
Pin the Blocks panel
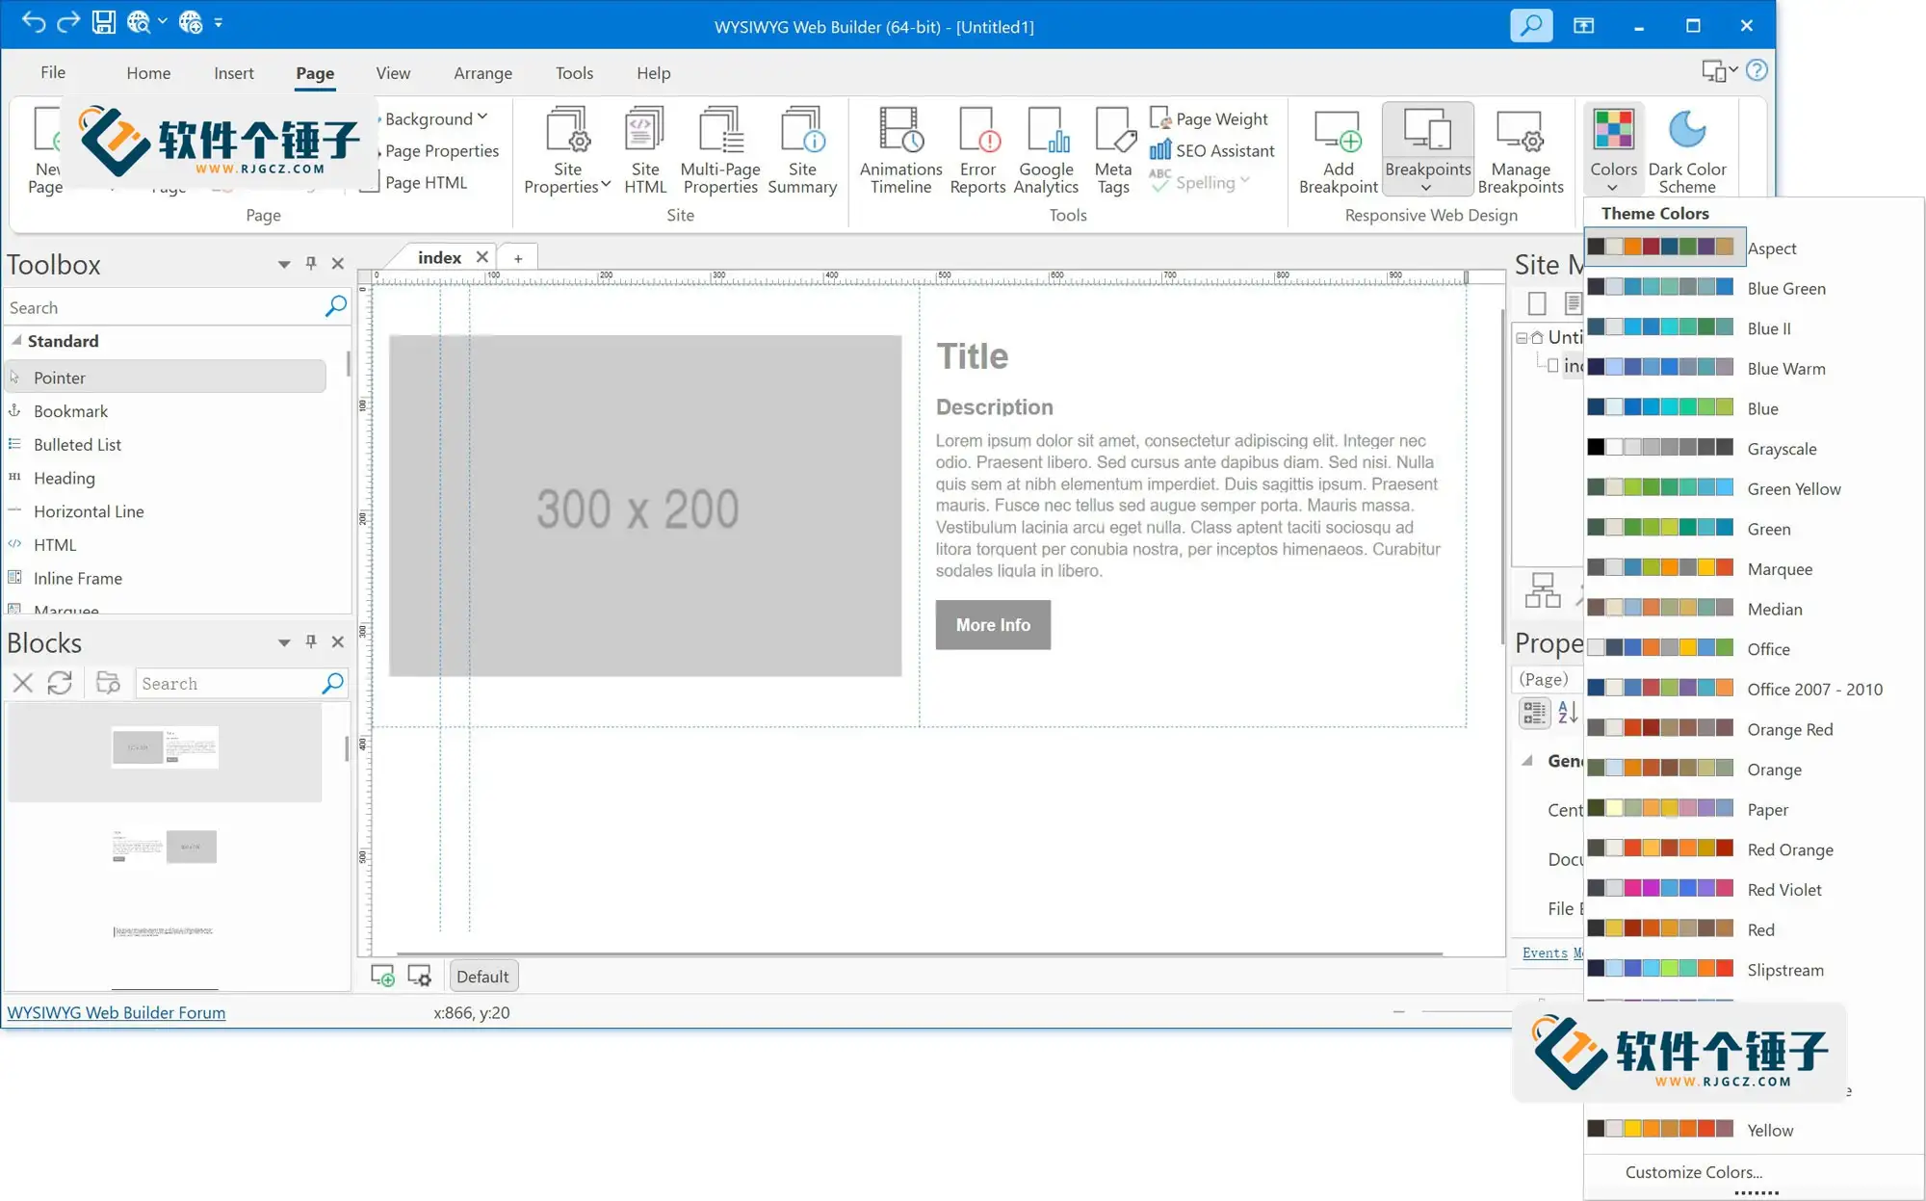pos(310,641)
